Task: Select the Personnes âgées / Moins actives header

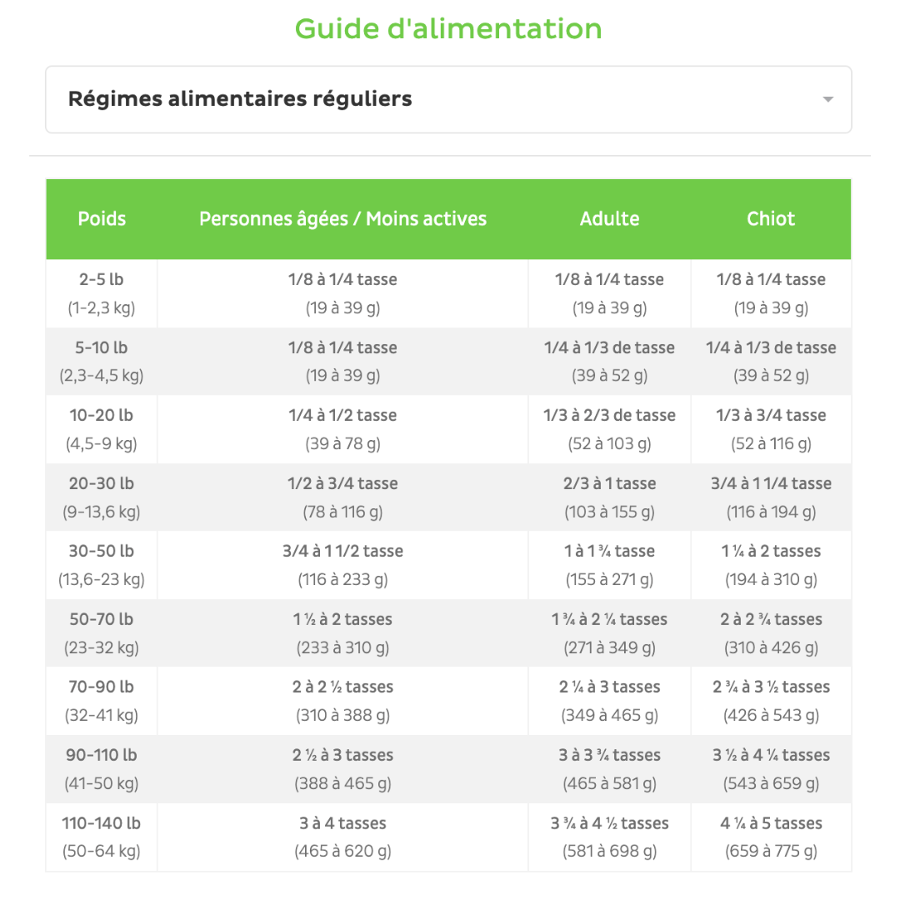Action: click(342, 218)
